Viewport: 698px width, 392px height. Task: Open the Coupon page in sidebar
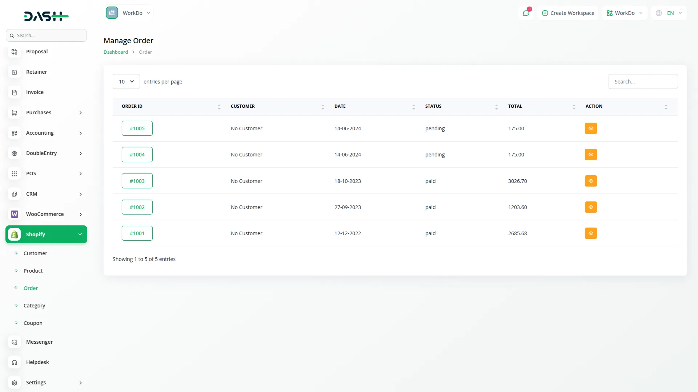click(x=33, y=323)
